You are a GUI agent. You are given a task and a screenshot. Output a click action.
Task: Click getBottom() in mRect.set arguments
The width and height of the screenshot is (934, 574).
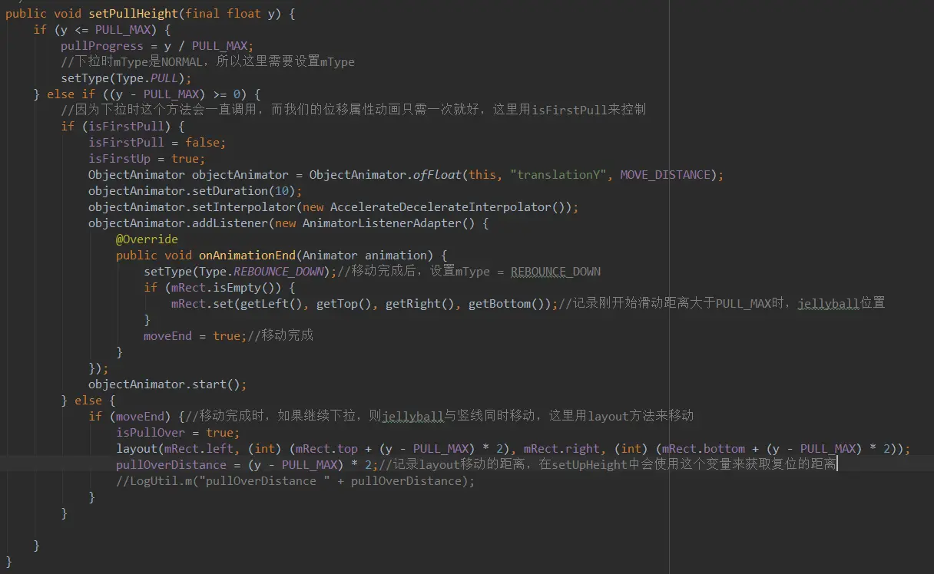[x=506, y=303]
